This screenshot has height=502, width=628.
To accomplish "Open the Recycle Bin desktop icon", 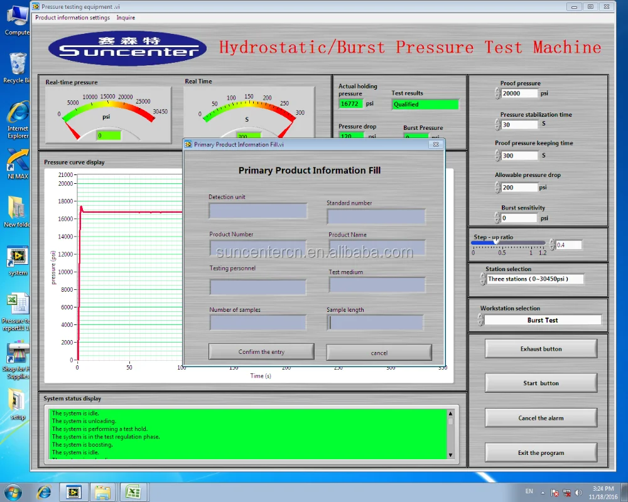I will (x=18, y=65).
